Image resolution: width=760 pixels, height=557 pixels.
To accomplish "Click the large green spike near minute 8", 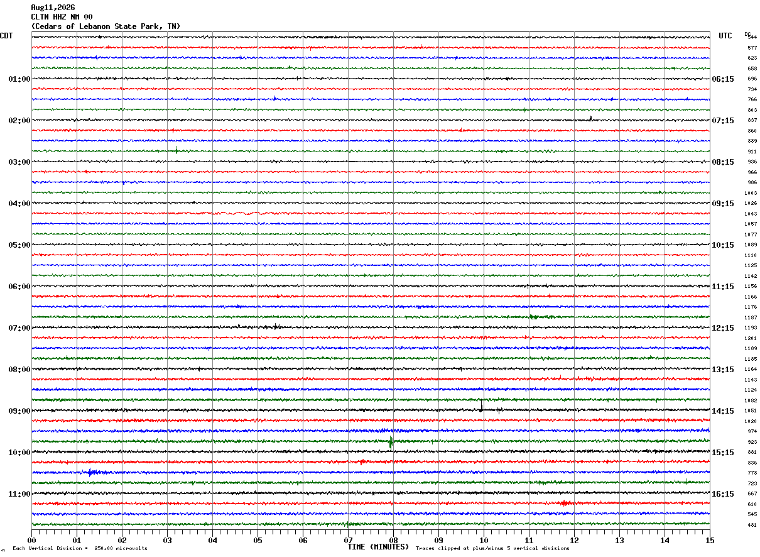I will click(x=391, y=442).
